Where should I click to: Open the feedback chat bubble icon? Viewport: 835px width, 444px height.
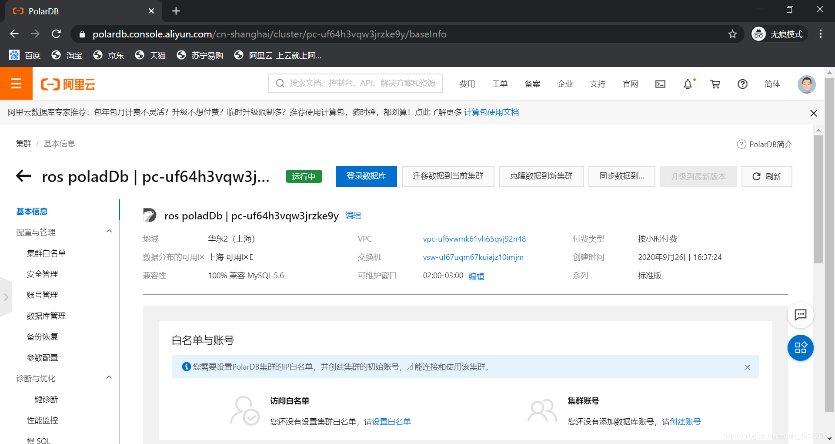click(x=801, y=315)
